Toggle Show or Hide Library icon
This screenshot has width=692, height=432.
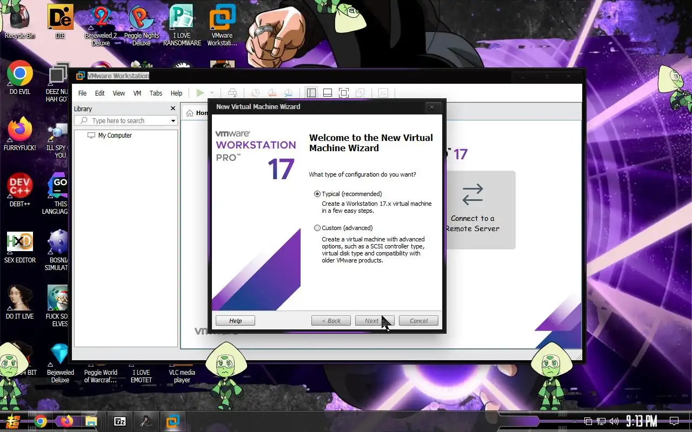click(311, 93)
